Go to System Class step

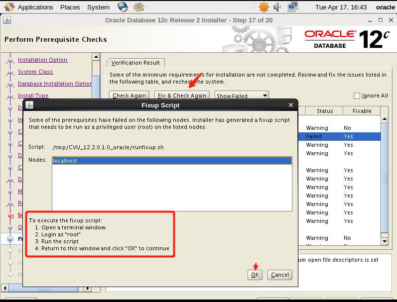[35, 72]
